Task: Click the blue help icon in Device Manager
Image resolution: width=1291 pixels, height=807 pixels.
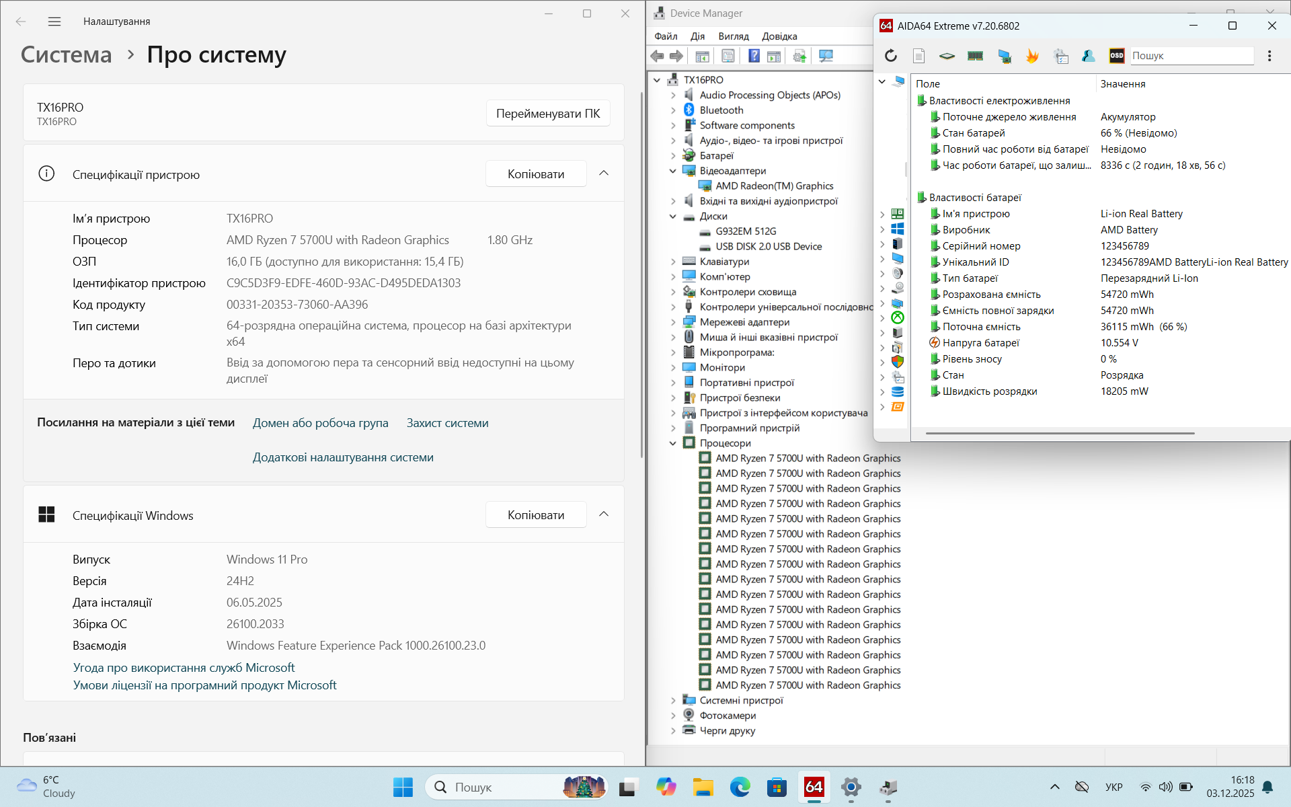Action: (x=754, y=56)
